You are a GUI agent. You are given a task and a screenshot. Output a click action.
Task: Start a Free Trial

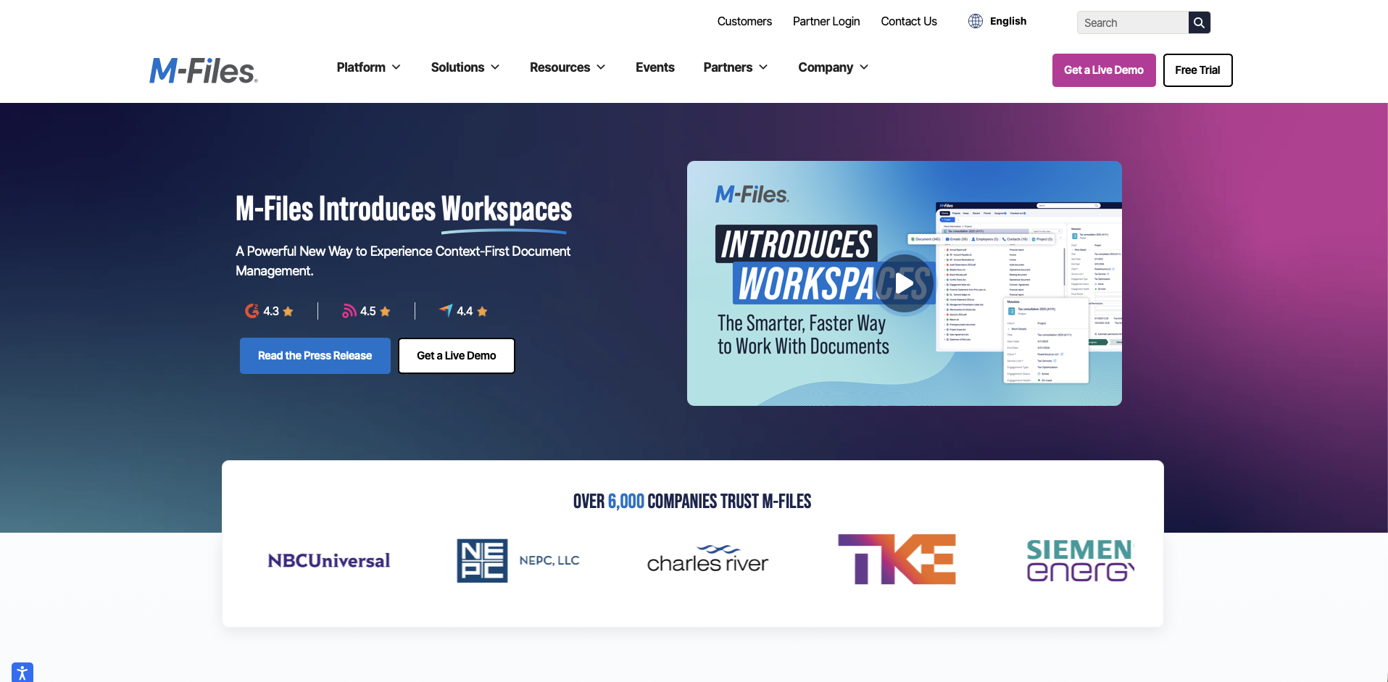pyautogui.click(x=1197, y=70)
